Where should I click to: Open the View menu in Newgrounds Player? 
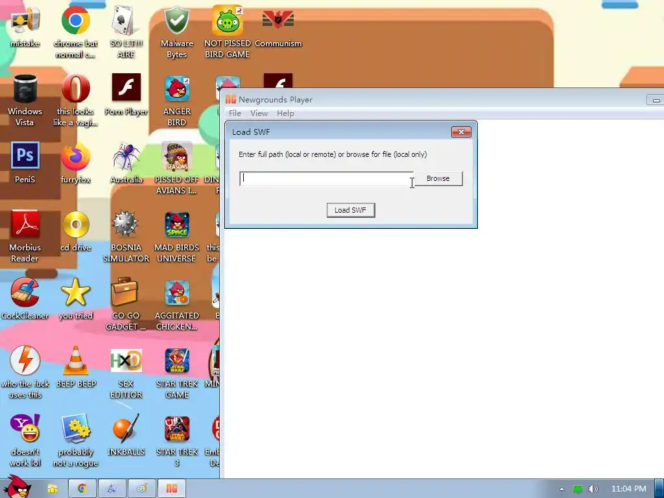(x=259, y=113)
